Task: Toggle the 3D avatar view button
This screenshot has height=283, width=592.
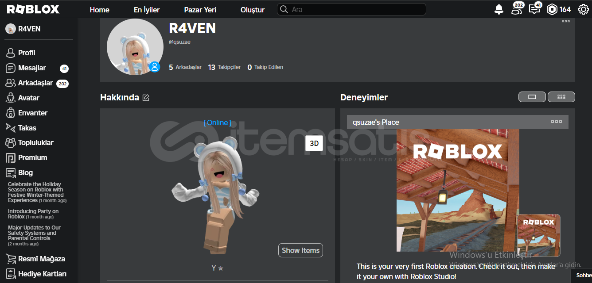Action: coord(314,143)
